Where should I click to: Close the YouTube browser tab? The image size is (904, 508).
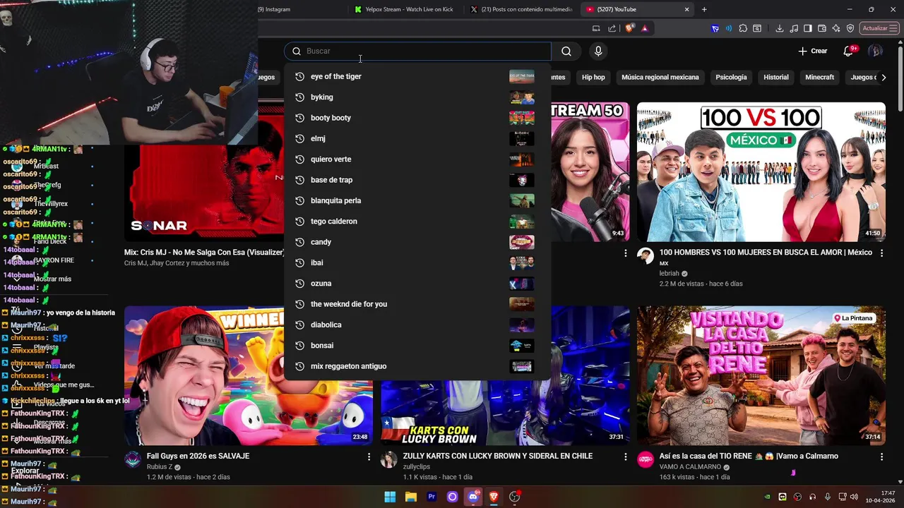pos(686,9)
